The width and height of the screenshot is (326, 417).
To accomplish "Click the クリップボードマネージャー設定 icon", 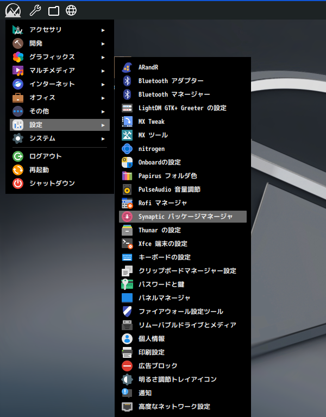I will pos(127,271).
